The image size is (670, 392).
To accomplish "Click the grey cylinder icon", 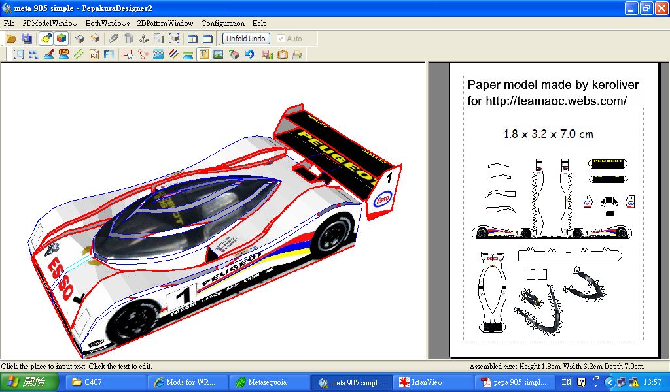I will (x=128, y=39).
